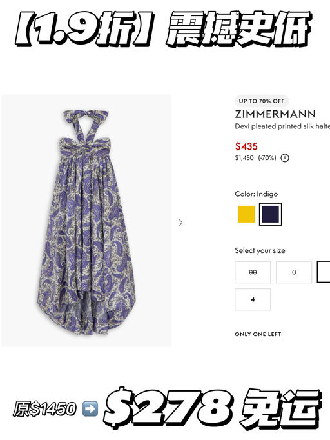Click the UP TO 70% OFF badge
Viewport: 330px width, 440px height.
[262, 101]
